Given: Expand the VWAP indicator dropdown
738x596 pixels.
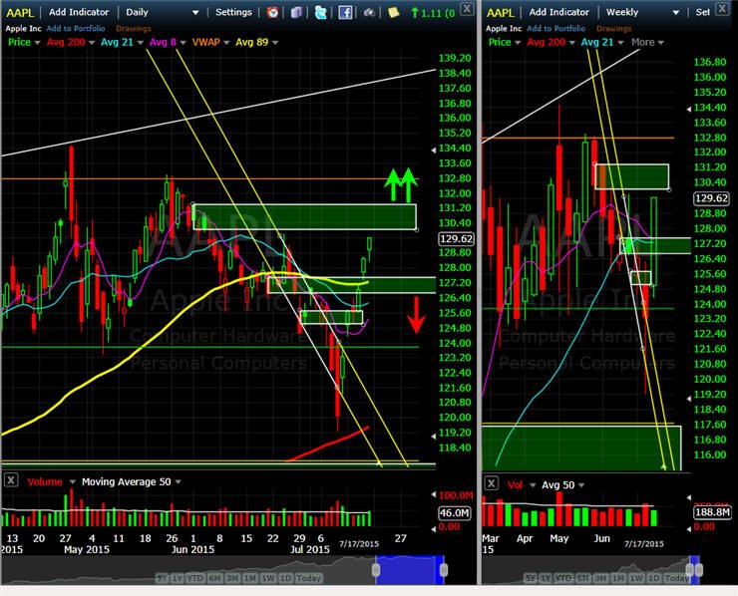Looking at the screenshot, I should [x=226, y=43].
